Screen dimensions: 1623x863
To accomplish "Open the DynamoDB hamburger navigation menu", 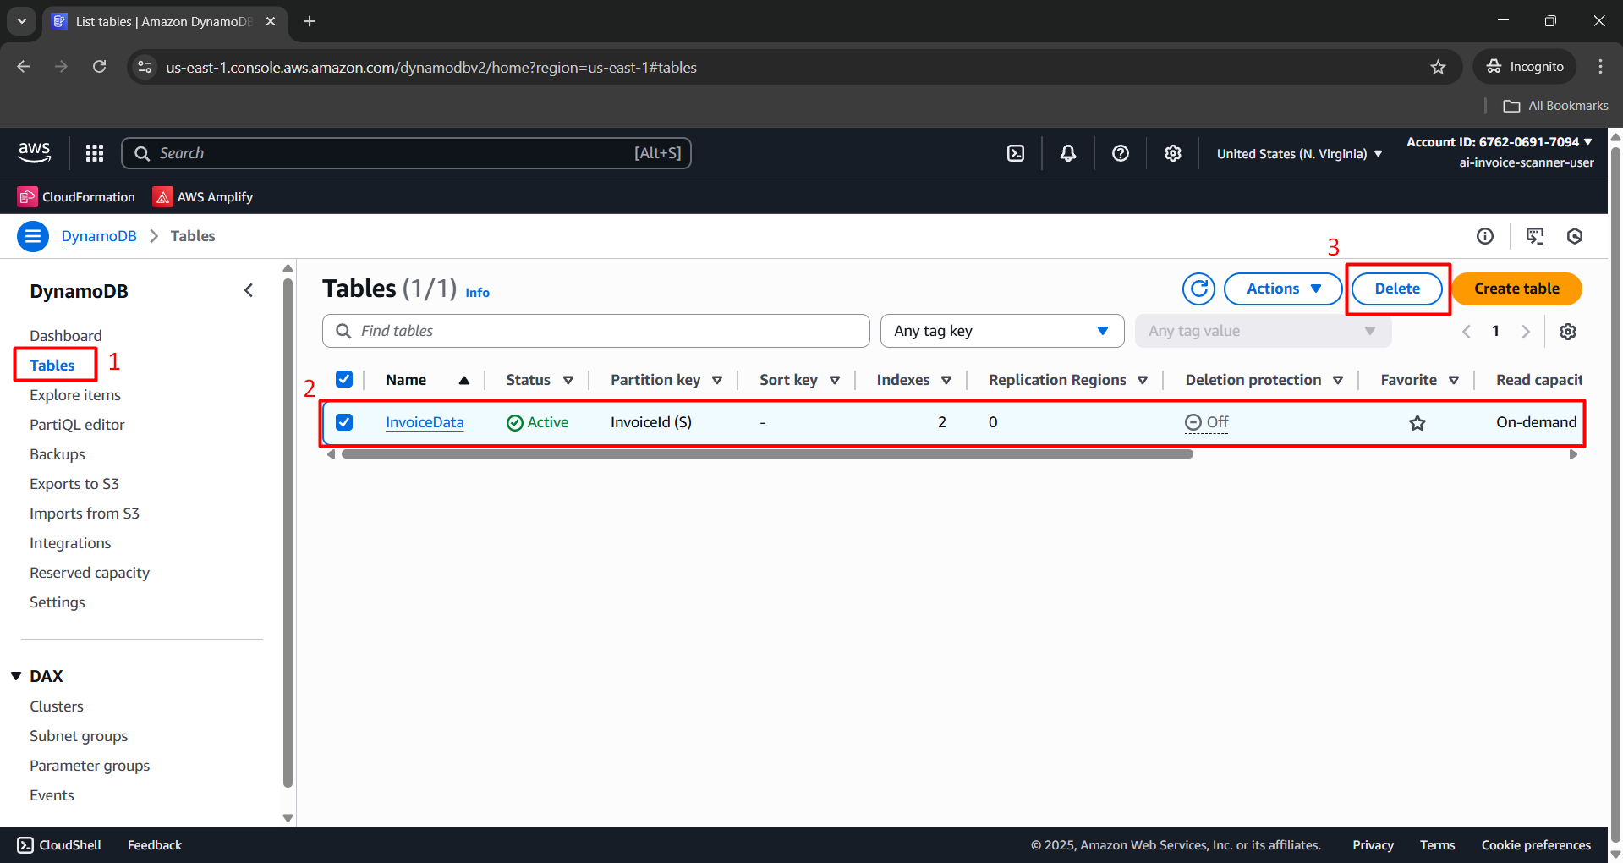I will click(32, 236).
